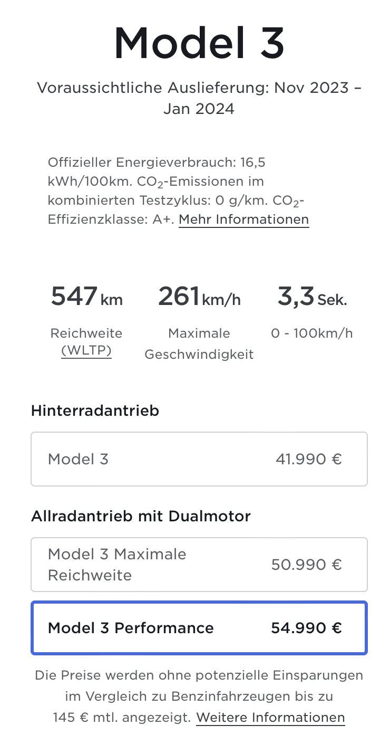This screenshot has width=390, height=744.
Task: Click the 547 km range figure
Action: [x=86, y=297]
